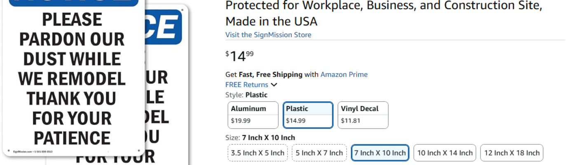Screen dimensions: 577x165
Task: Choose the 5 Inch X 7 Inch size
Action: coord(319,153)
